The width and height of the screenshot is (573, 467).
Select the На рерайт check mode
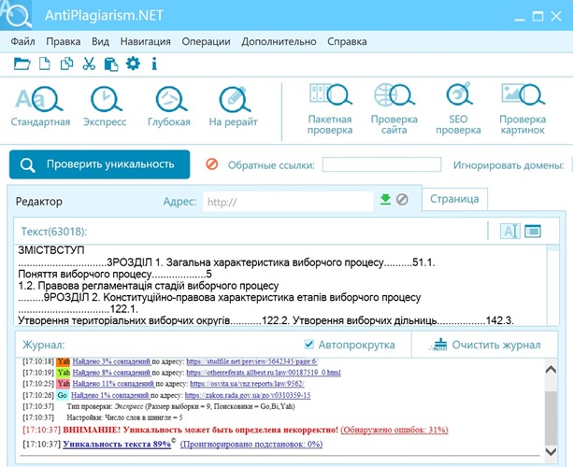point(233,106)
